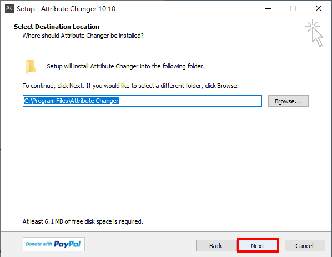The height and width of the screenshot is (257, 332).
Task: Click the 'Select Destination Location' heading
Action: tap(57, 27)
